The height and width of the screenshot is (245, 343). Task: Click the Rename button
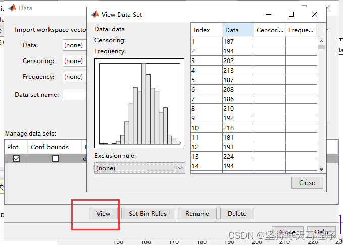(x=197, y=214)
